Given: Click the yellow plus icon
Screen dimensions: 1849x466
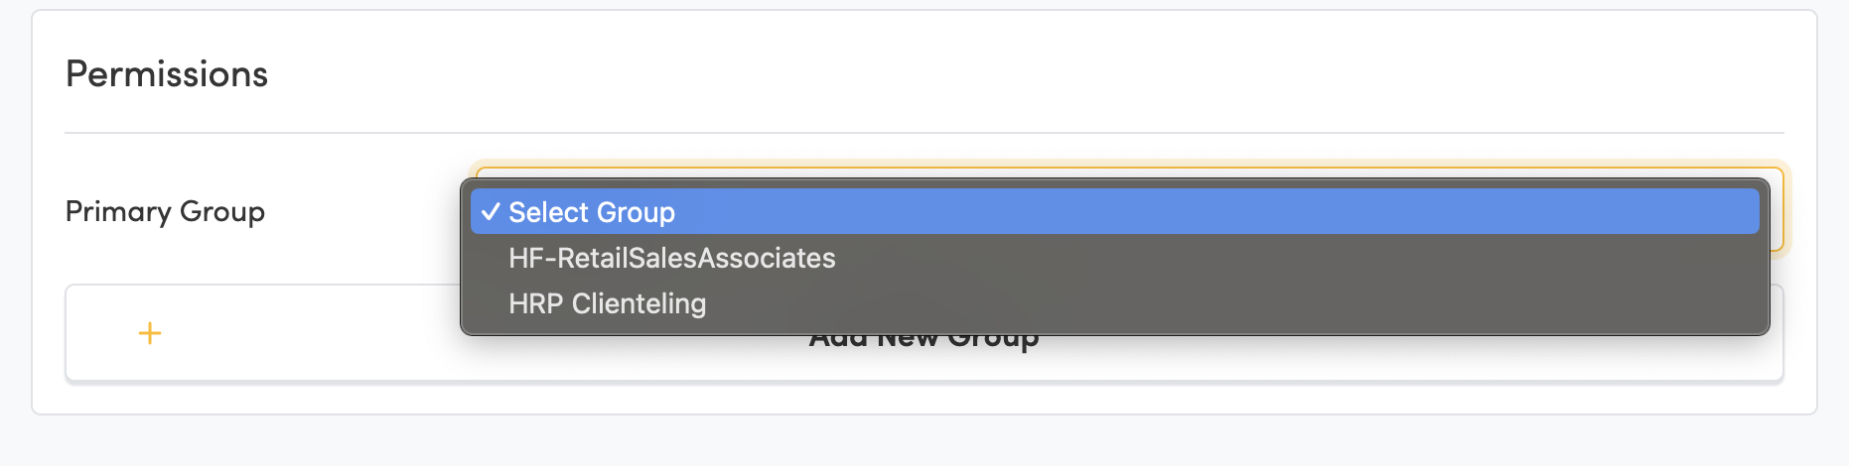Looking at the screenshot, I should tap(150, 333).
